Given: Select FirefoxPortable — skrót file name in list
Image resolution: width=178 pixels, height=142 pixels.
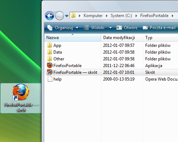Looking at the screenshot, I should (75, 72).
